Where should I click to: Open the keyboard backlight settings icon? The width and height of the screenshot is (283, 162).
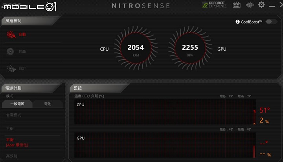[x=237, y=5]
